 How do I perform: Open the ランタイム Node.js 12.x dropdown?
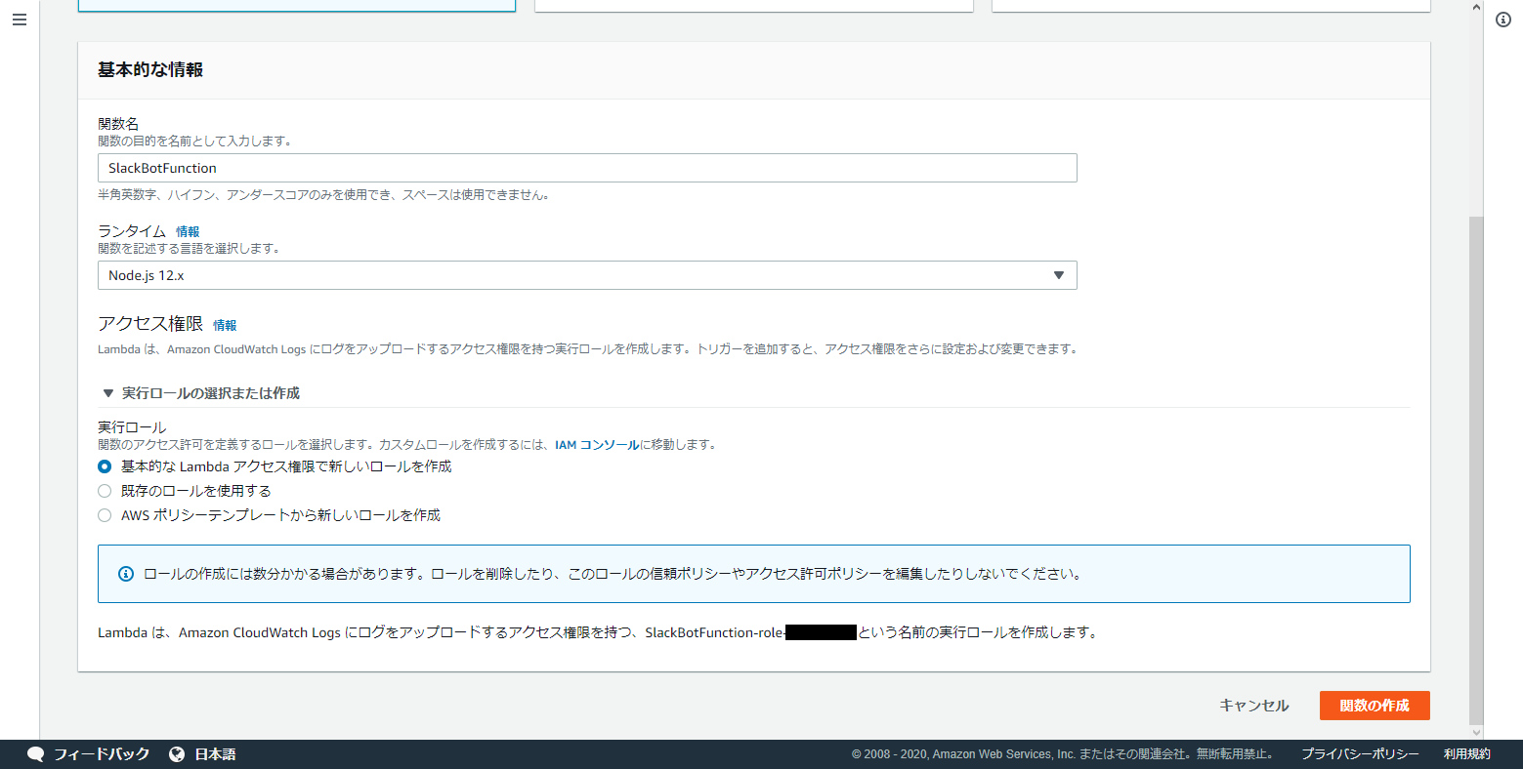tap(587, 275)
